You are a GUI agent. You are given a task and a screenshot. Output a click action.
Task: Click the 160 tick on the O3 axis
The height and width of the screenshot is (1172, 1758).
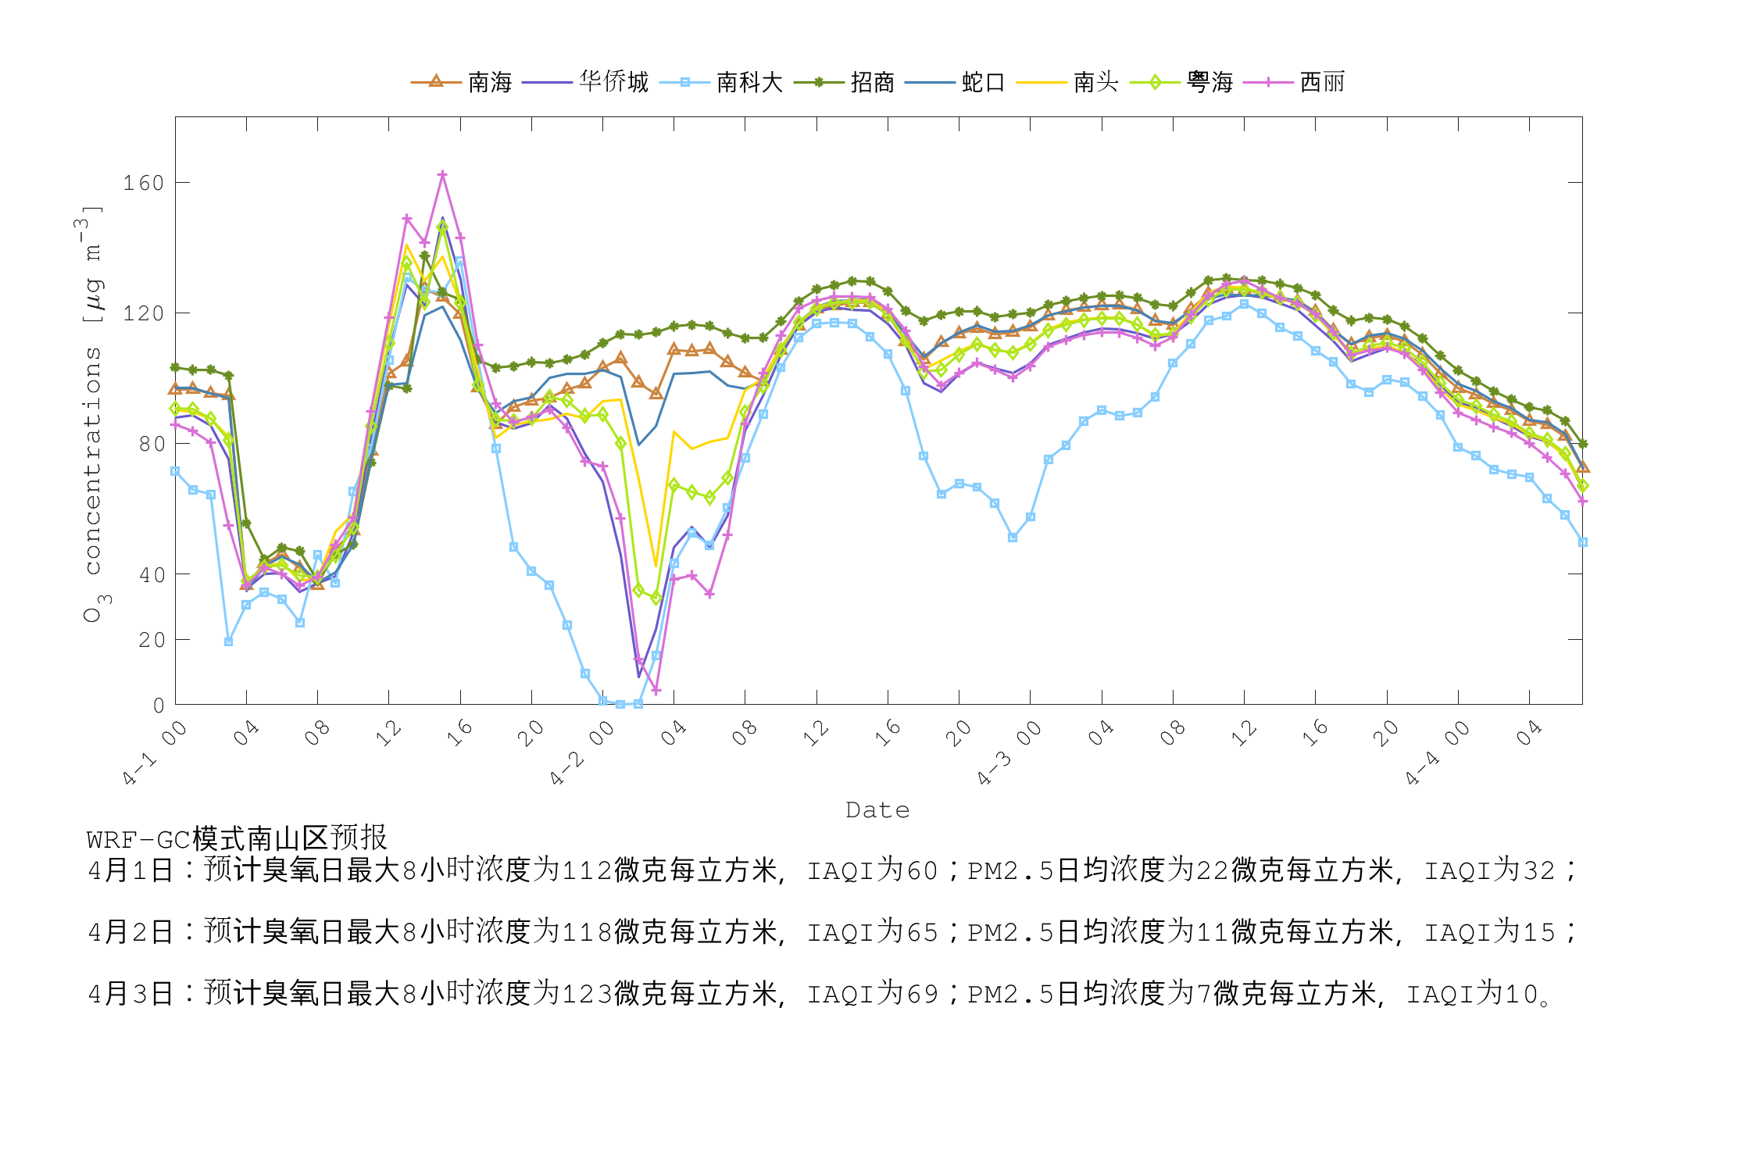[145, 181]
